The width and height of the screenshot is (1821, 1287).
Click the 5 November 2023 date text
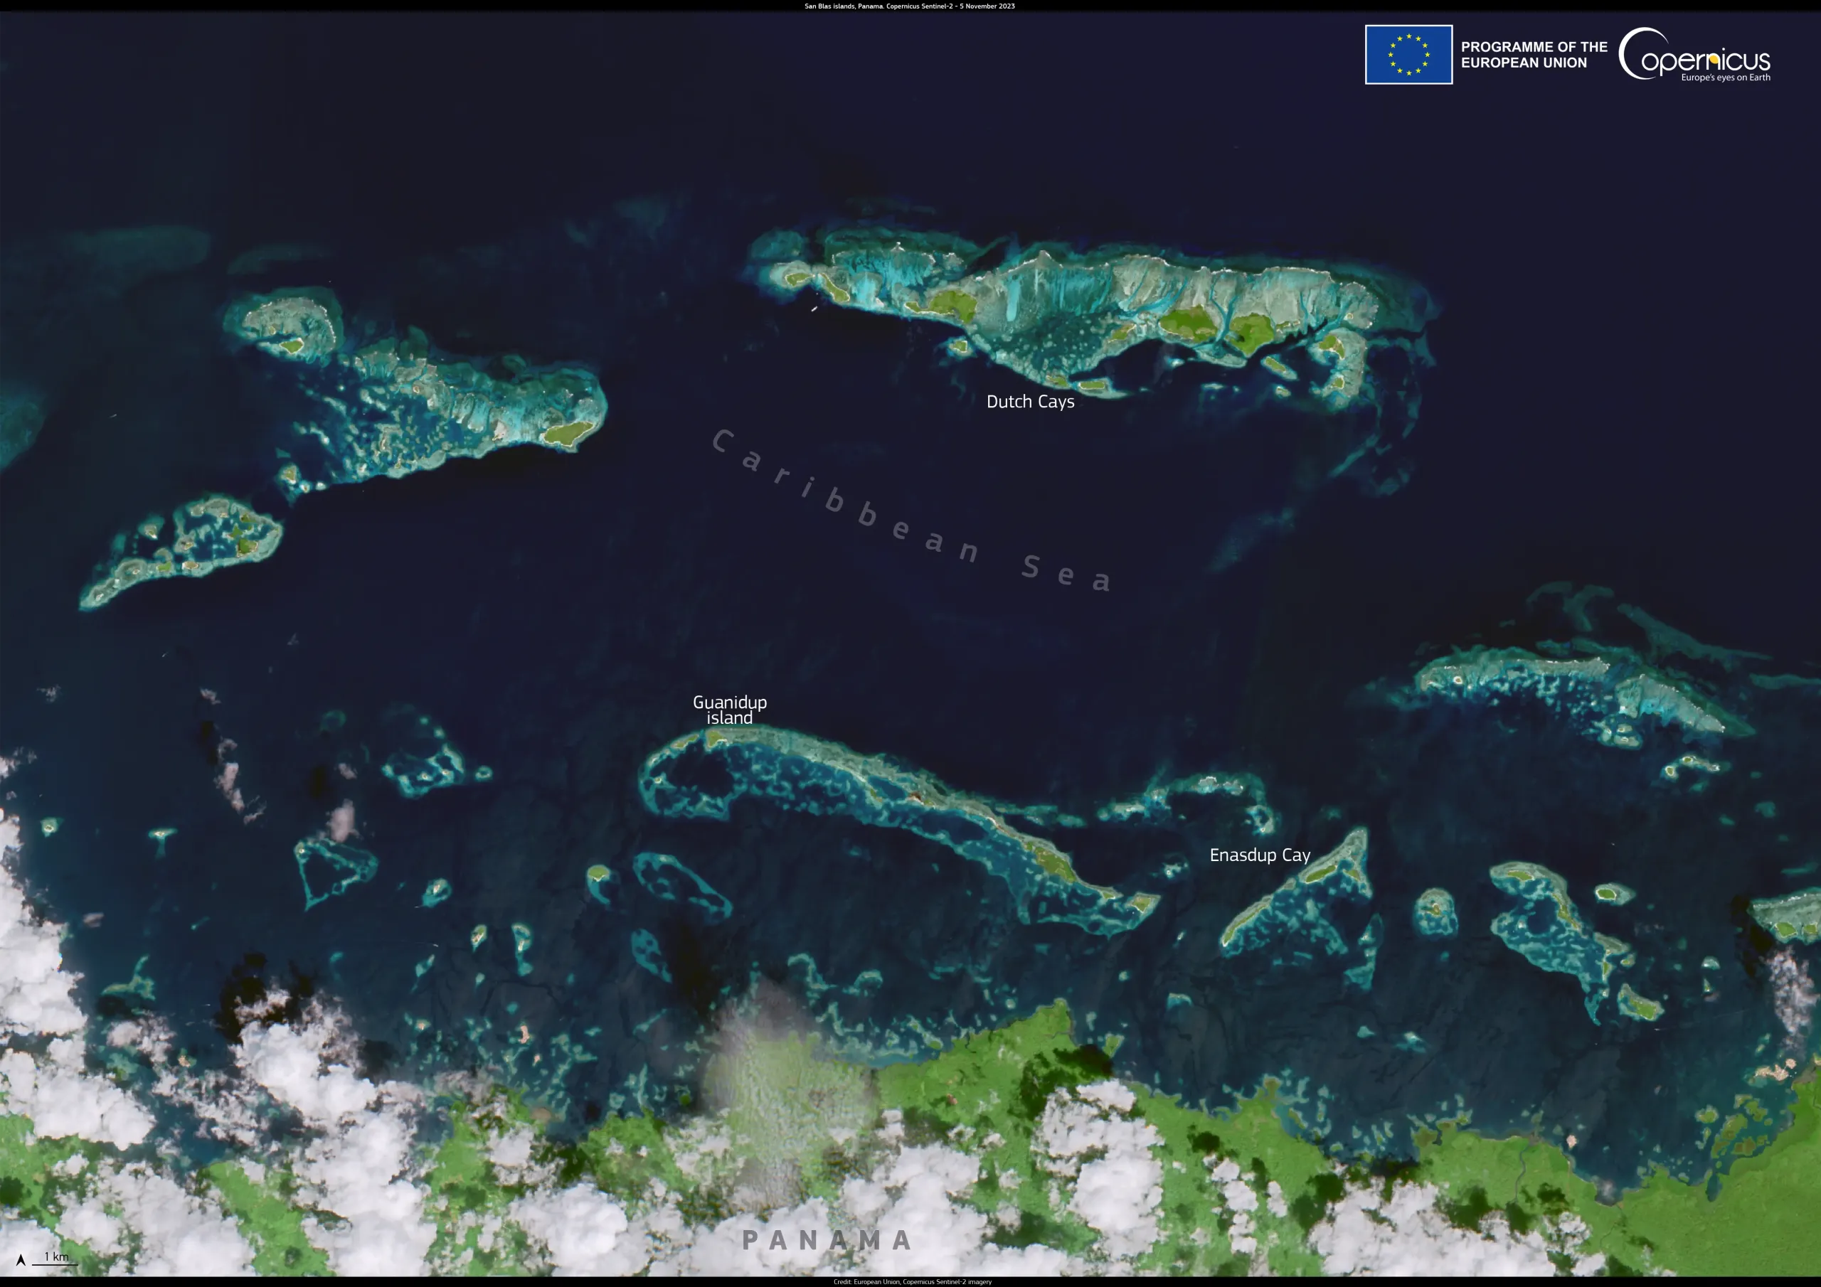[987, 6]
